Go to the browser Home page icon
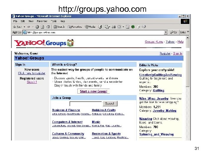This screenshot has height=159, width=212. pos(48,27)
